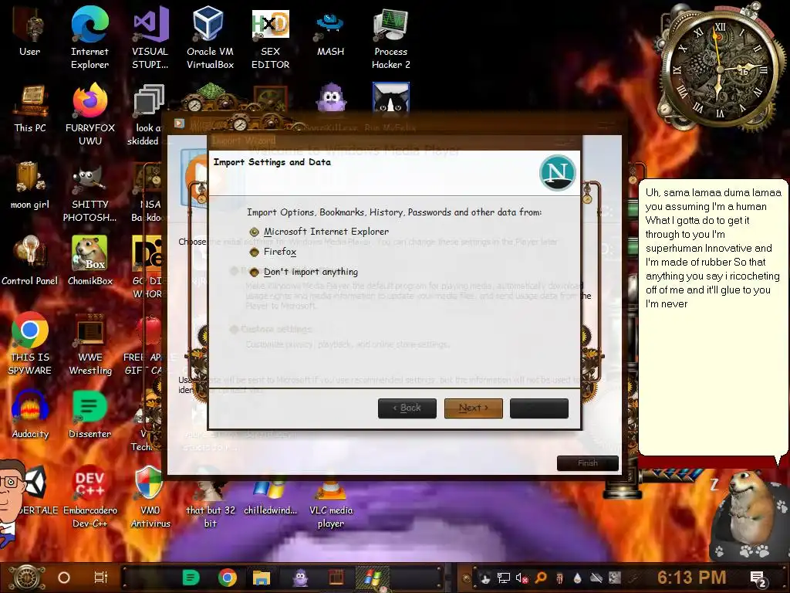The image size is (790, 593).
Task: Click the steampunk desktop clock gadget
Action: tap(721, 68)
